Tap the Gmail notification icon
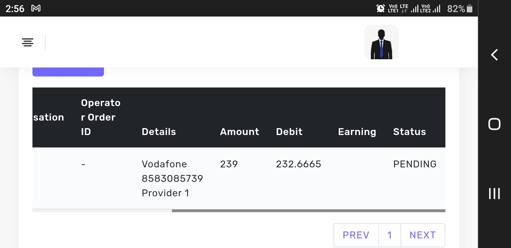Screen dimensions: 511x248 point(36,8)
